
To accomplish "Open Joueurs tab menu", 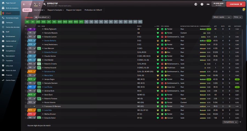I will point(27,10).
